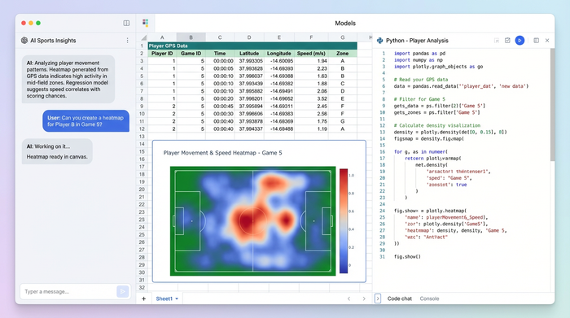This screenshot has height=318, width=570.
Task: Switch to Code chat tab
Action: tap(400, 298)
